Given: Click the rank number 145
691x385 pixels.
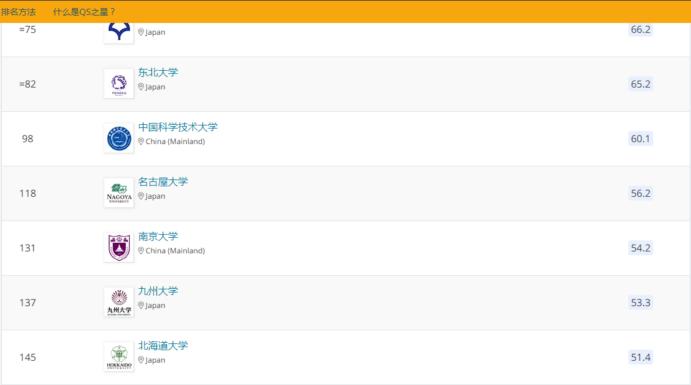Looking at the screenshot, I should (x=27, y=358).
